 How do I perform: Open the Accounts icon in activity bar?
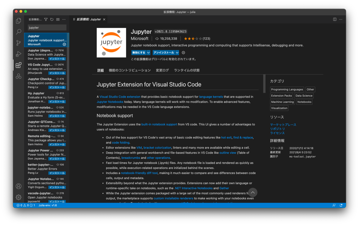tap(18, 186)
